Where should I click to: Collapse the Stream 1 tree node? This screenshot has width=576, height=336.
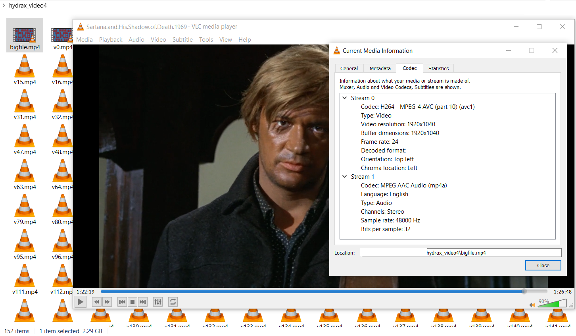point(345,177)
